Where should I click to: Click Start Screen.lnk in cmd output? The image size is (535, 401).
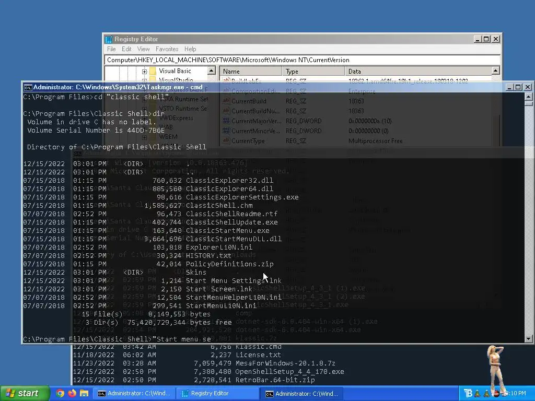(219, 289)
